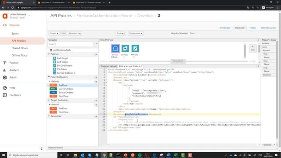
Task: Open File Explorer from taskbar
Action: point(75,155)
